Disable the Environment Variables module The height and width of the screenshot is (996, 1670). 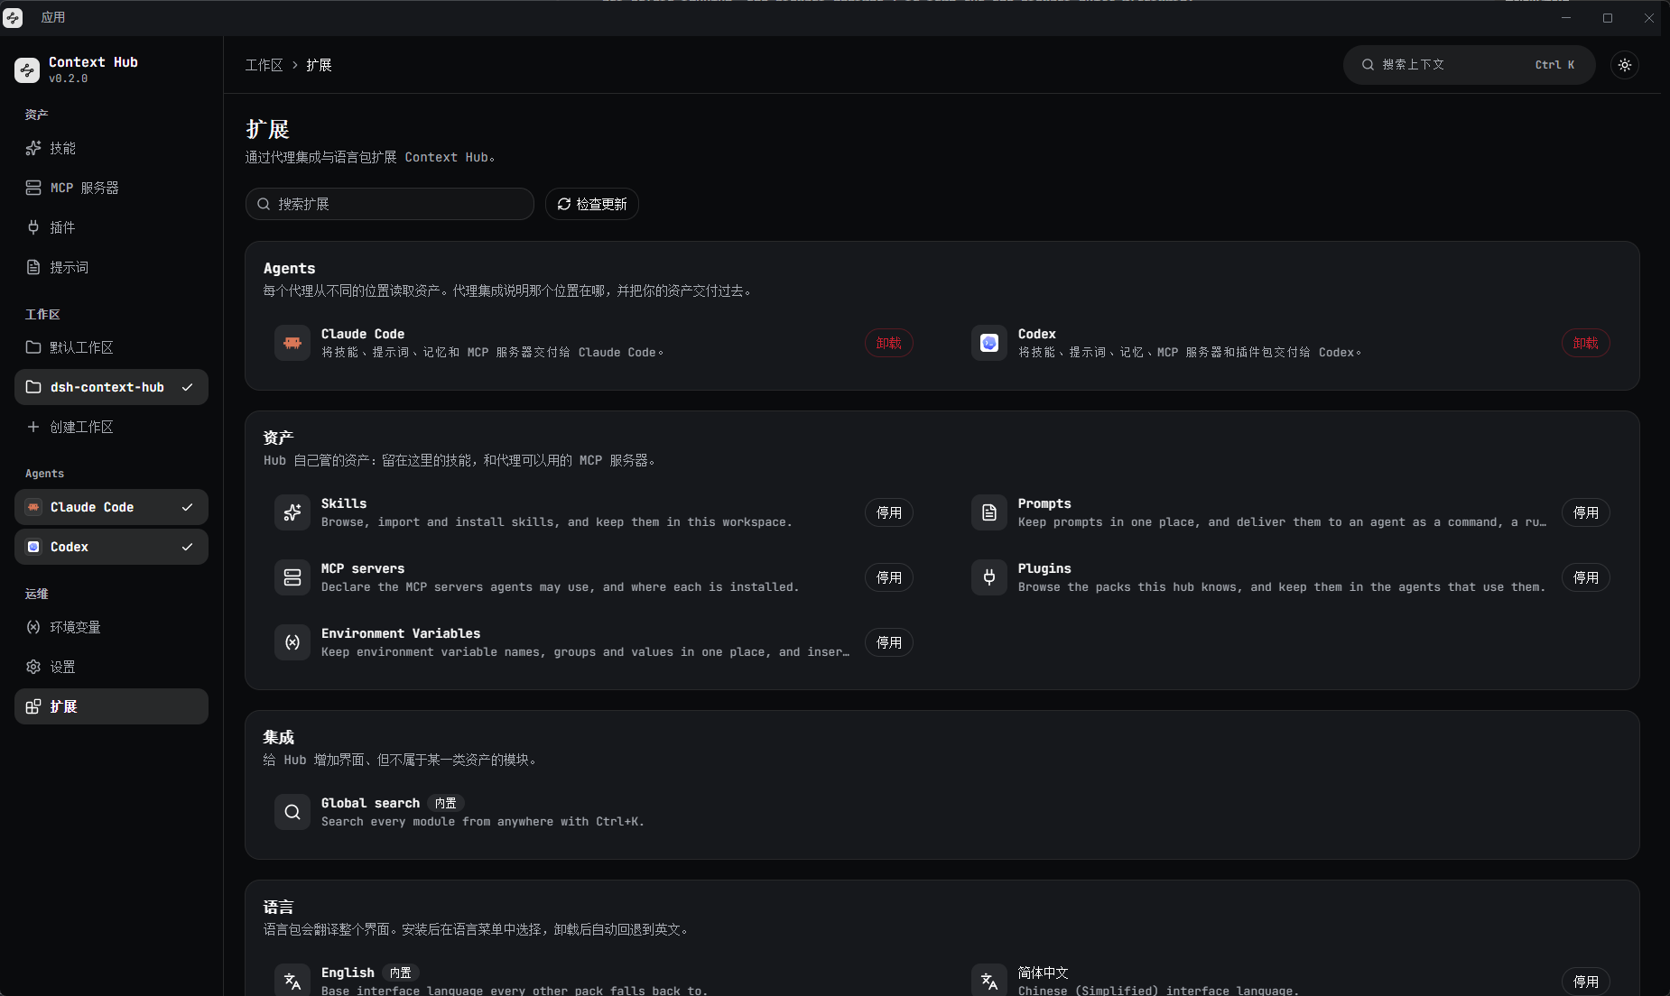tap(889, 642)
